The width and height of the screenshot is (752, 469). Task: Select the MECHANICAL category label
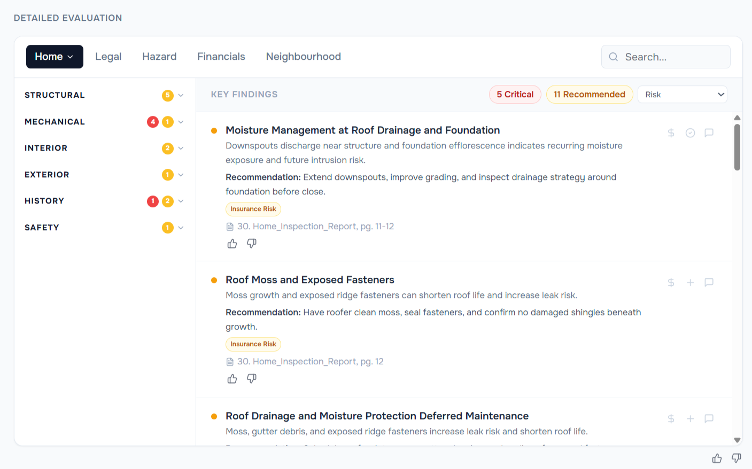coord(55,122)
